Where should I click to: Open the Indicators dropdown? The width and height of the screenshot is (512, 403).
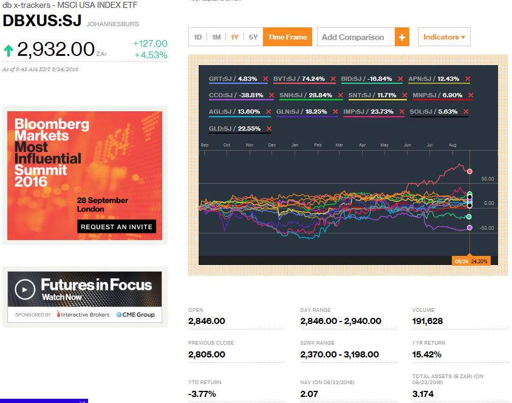443,37
